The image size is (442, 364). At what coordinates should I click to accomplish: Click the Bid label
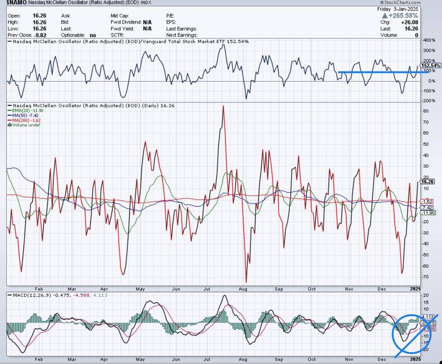pos(66,22)
